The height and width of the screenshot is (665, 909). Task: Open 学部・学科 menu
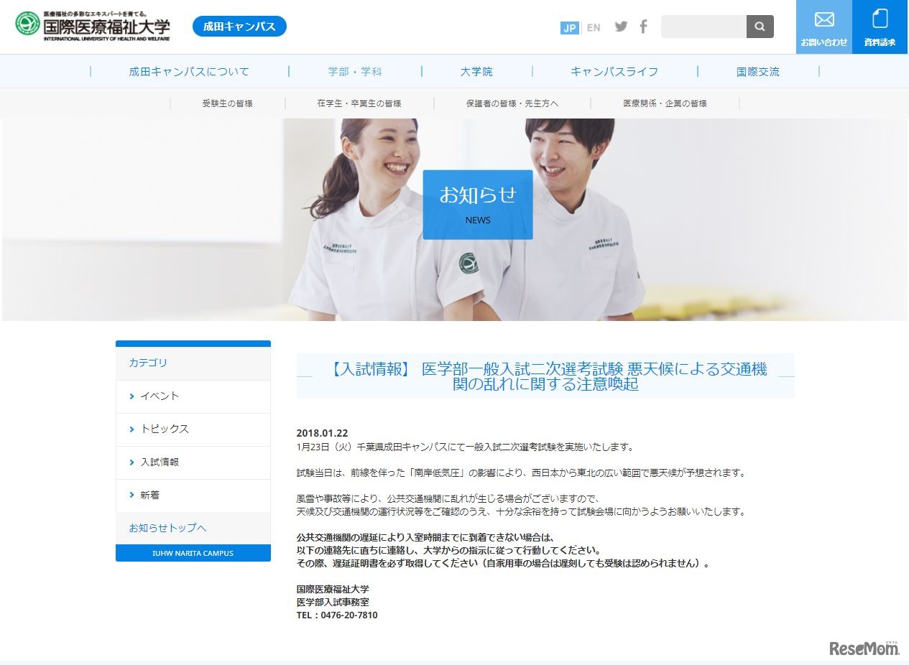pyautogui.click(x=355, y=72)
